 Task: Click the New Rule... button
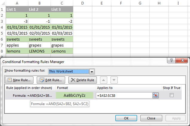[19, 80]
